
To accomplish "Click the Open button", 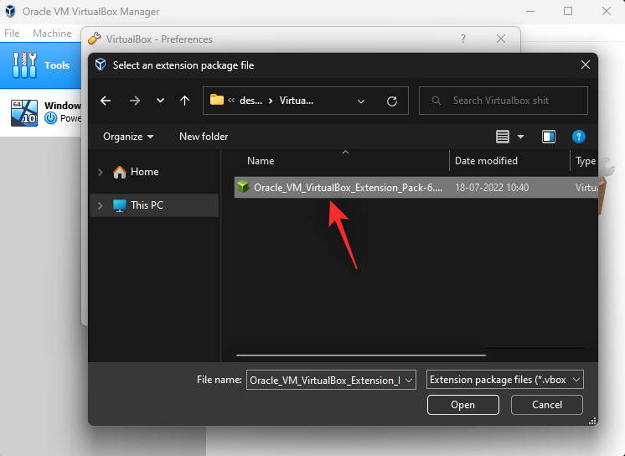I will click(462, 405).
